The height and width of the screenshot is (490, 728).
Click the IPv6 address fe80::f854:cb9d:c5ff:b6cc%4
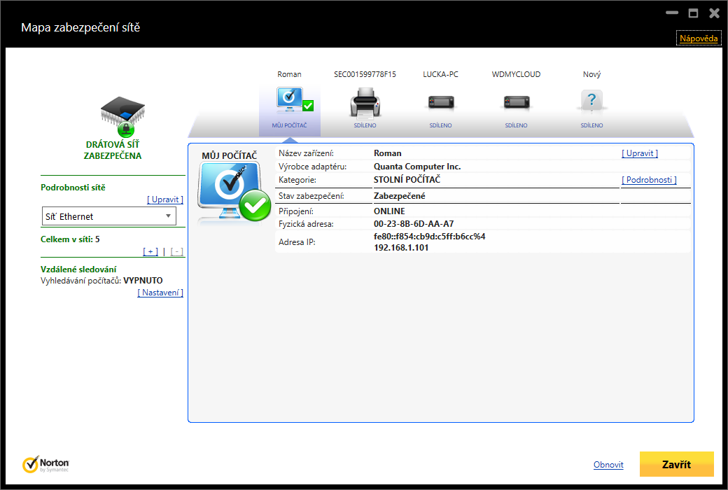(x=430, y=237)
